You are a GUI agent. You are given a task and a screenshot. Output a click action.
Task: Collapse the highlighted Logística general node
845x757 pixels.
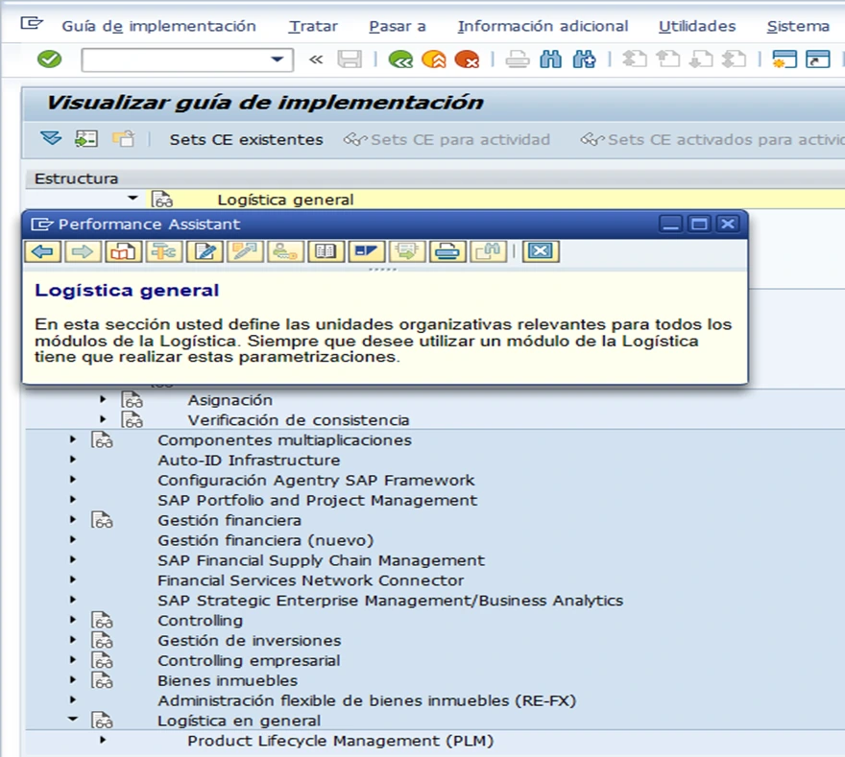(x=133, y=199)
